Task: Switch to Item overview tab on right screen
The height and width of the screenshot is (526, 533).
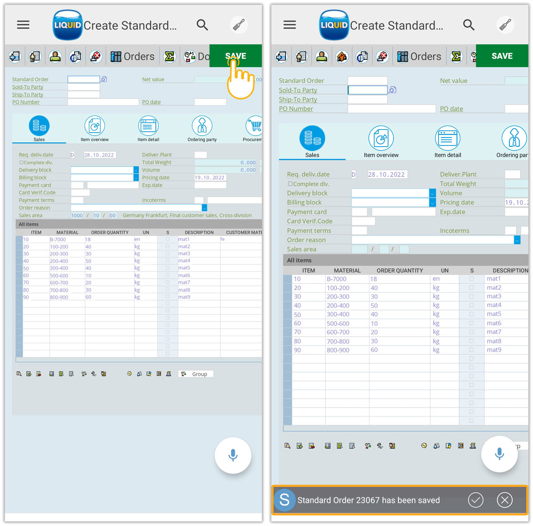Action: tap(381, 142)
